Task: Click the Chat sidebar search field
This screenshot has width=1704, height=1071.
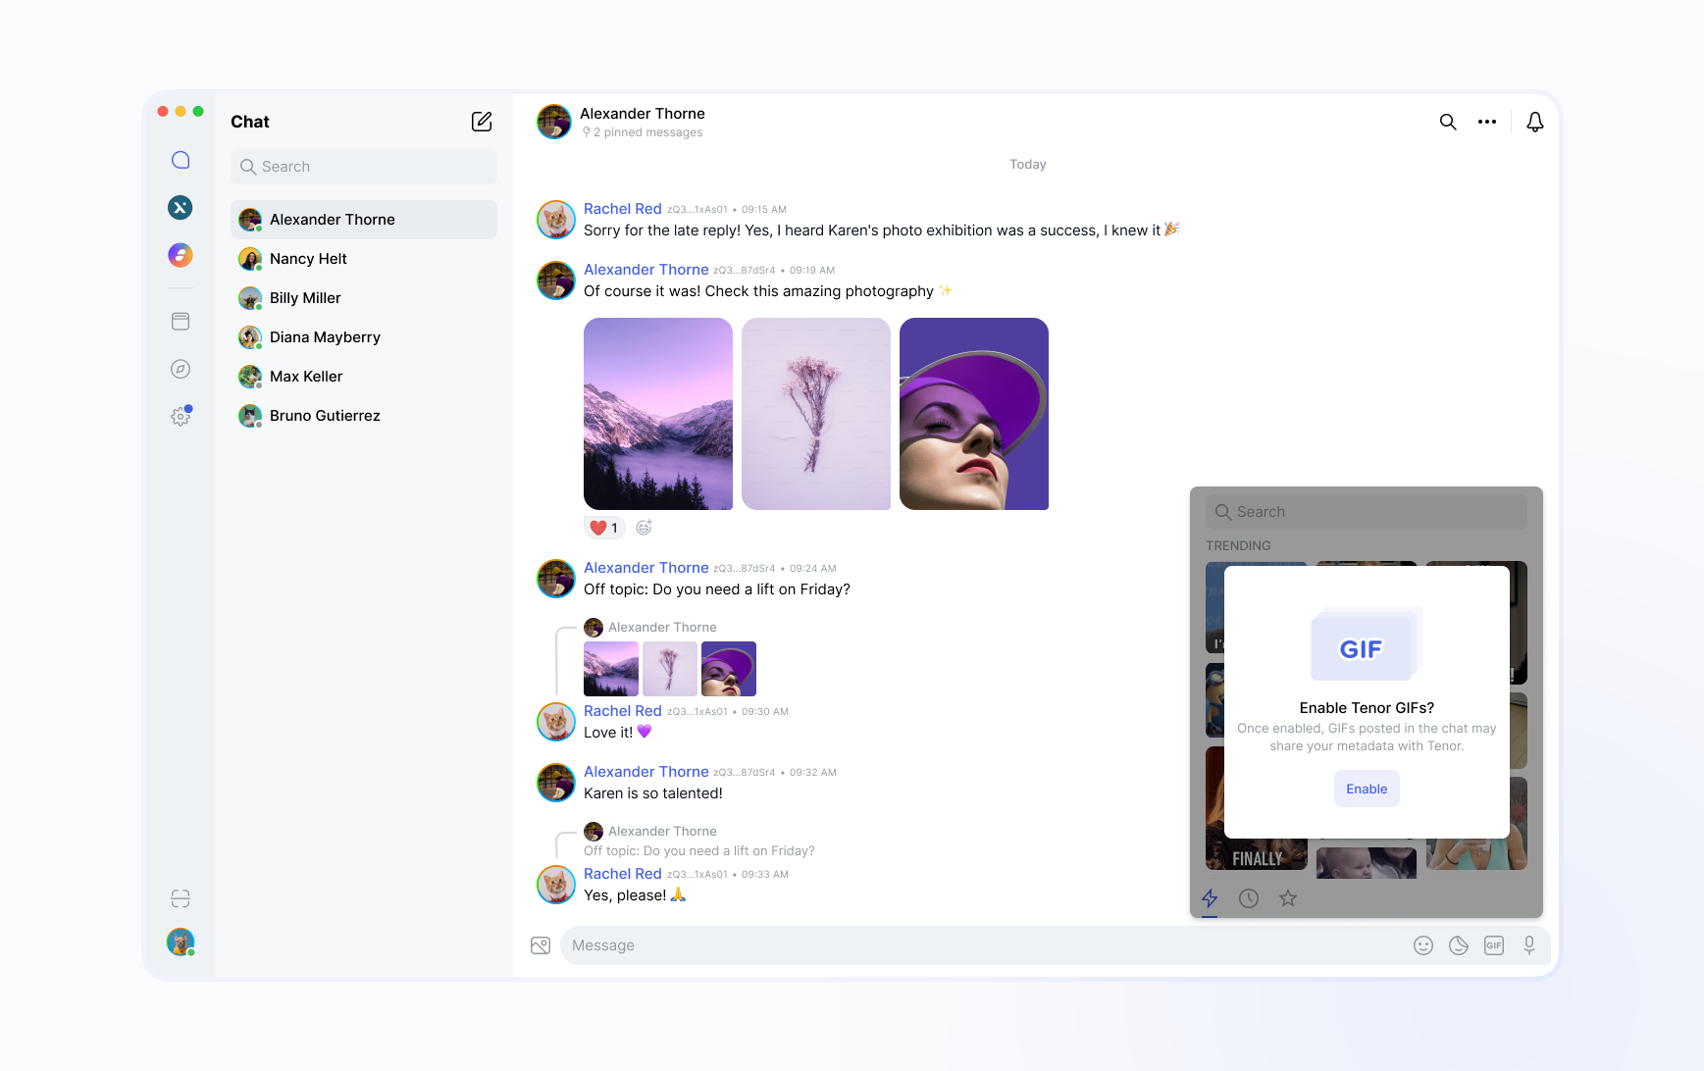Action: pyautogui.click(x=364, y=167)
